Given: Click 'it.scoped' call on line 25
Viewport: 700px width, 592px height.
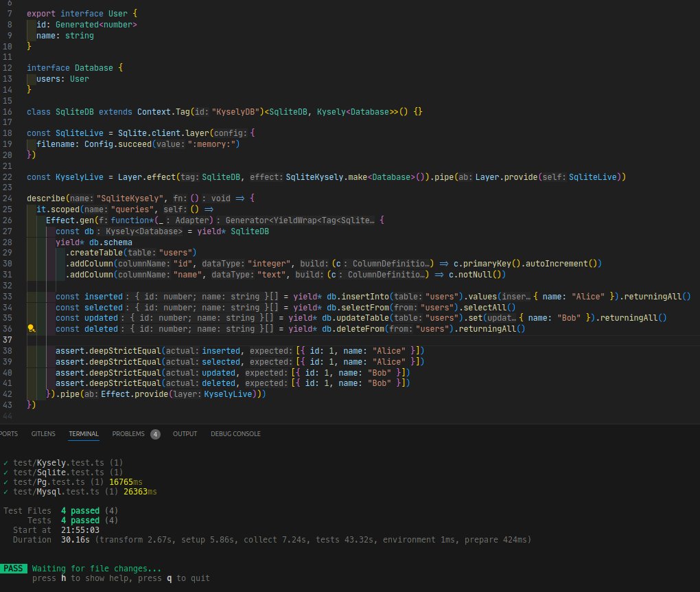Looking at the screenshot, I should [58, 209].
